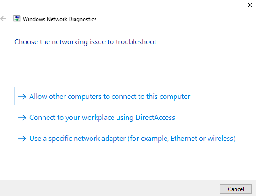Cancel the network troubleshooter
The image size is (256, 196).
click(236, 189)
